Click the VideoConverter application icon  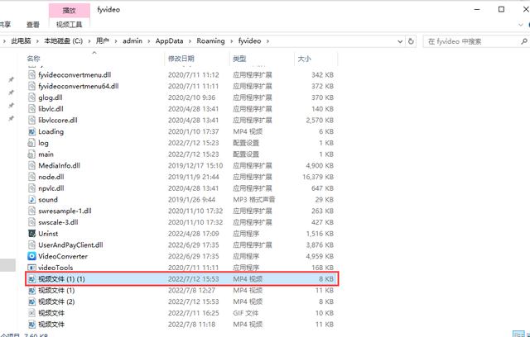pyautogui.click(x=31, y=256)
